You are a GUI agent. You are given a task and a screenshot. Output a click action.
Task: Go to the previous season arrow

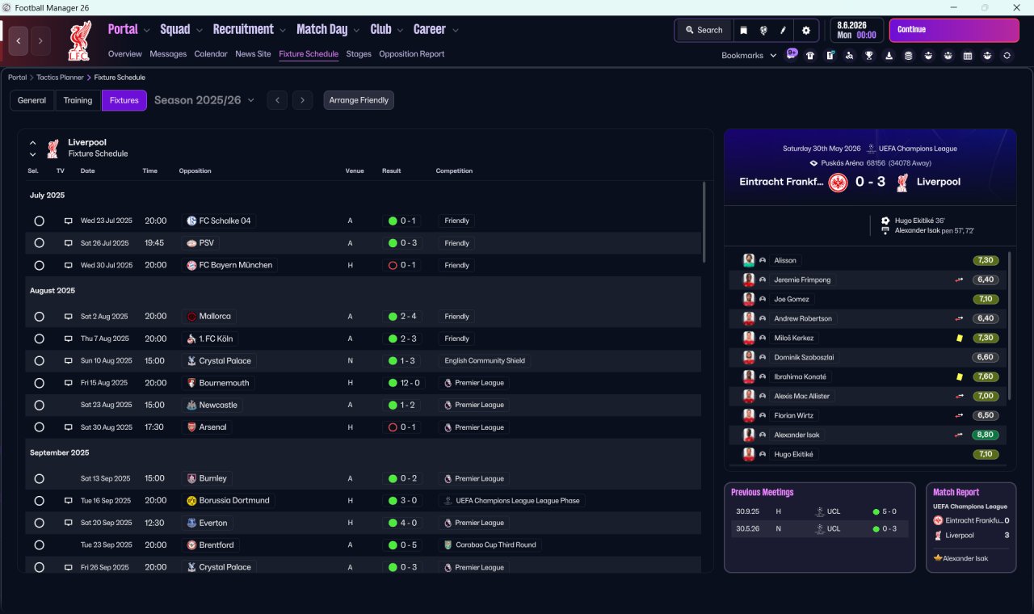pos(277,100)
